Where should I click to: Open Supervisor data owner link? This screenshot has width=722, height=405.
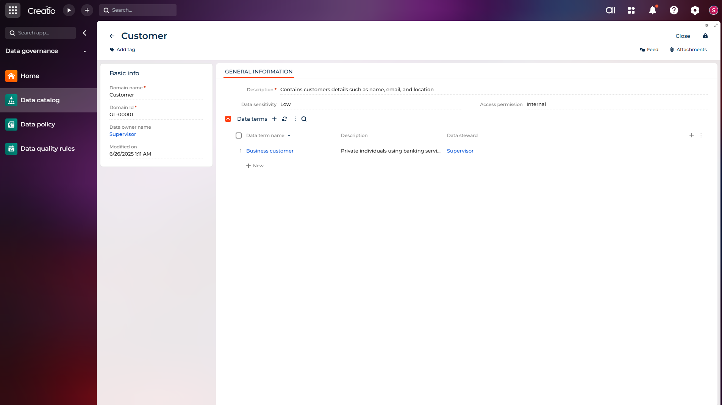123,134
